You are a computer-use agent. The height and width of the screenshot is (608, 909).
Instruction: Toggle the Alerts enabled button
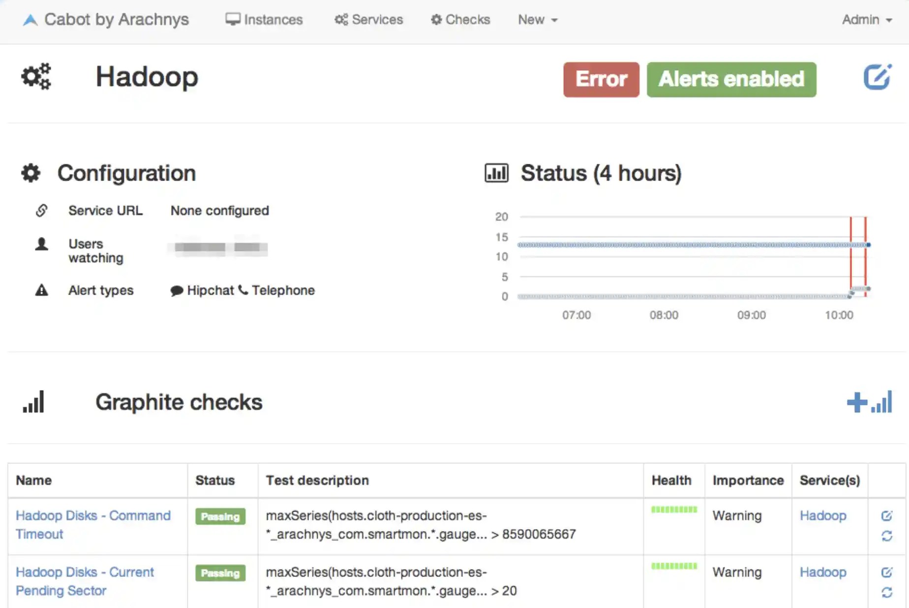pyautogui.click(x=731, y=79)
